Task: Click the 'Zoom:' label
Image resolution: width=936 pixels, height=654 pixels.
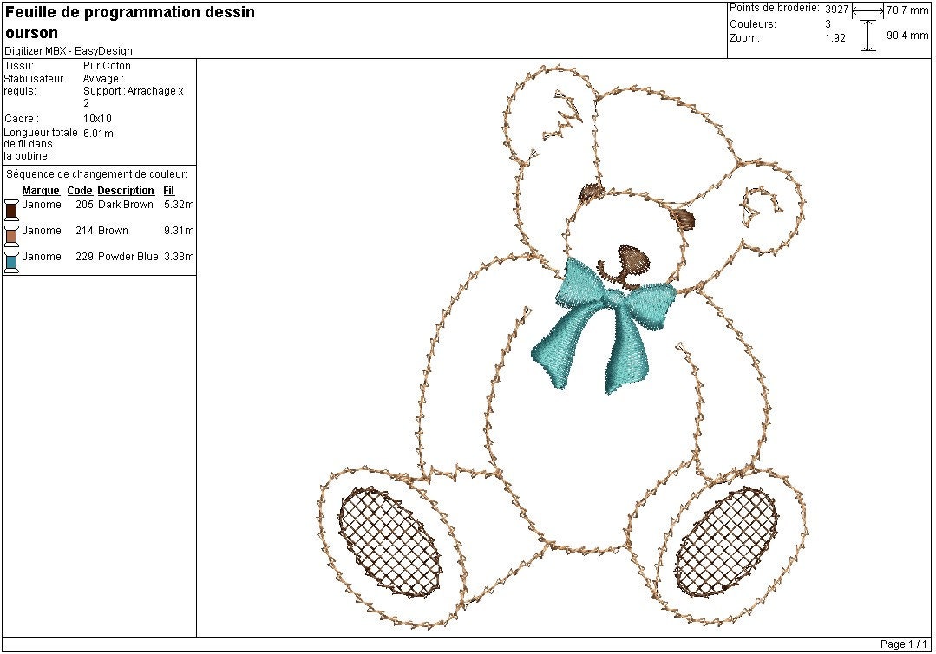Action: [x=744, y=37]
